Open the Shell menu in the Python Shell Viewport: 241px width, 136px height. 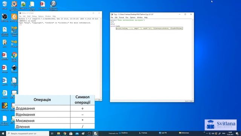29,16
